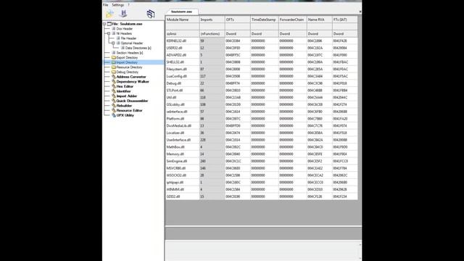Click the Dependency Walker tool icon
Screen dimensions: 464x261
tap(114, 81)
